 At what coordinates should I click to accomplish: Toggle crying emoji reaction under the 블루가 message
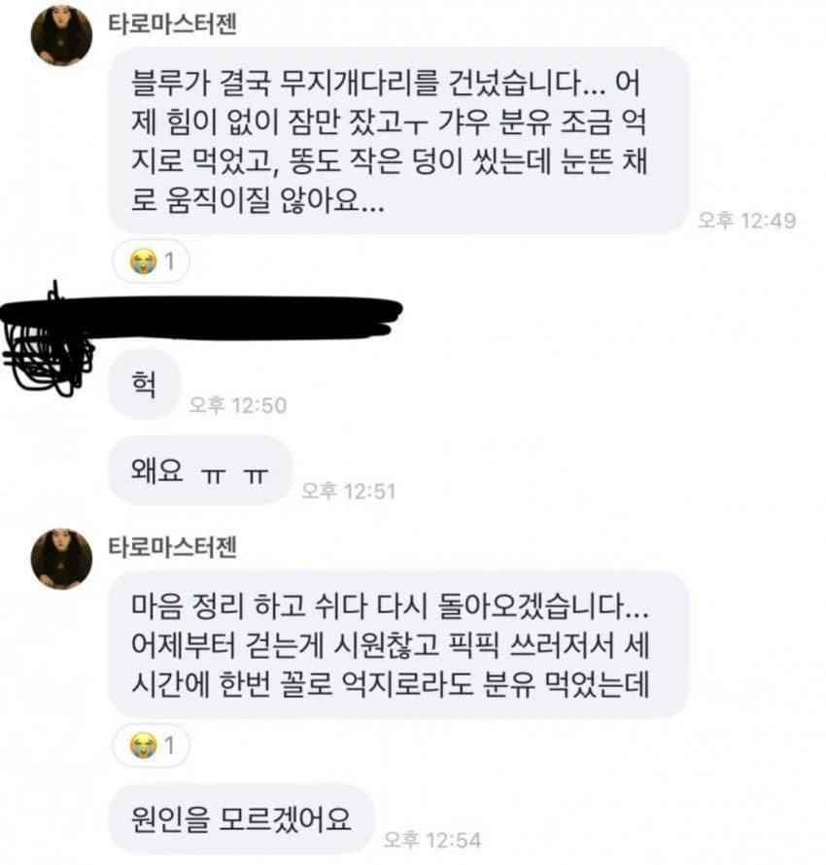pos(142,261)
